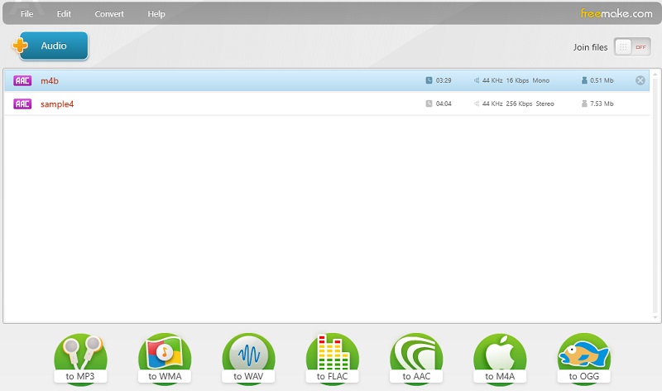The width and height of the screenshot is (662, 391).
Task: Open the Help menu
Action: [156, 14]
